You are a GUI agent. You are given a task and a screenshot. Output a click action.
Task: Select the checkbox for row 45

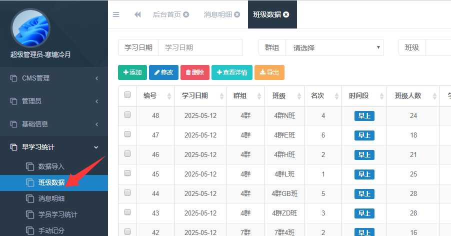click(x=127, y=173)
